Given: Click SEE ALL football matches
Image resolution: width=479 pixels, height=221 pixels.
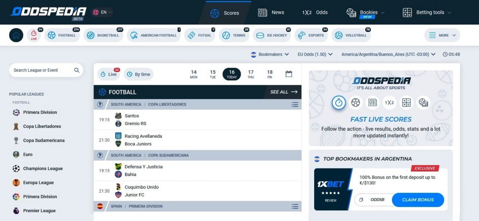Looking at the screenshot, I should pos(284,92).
